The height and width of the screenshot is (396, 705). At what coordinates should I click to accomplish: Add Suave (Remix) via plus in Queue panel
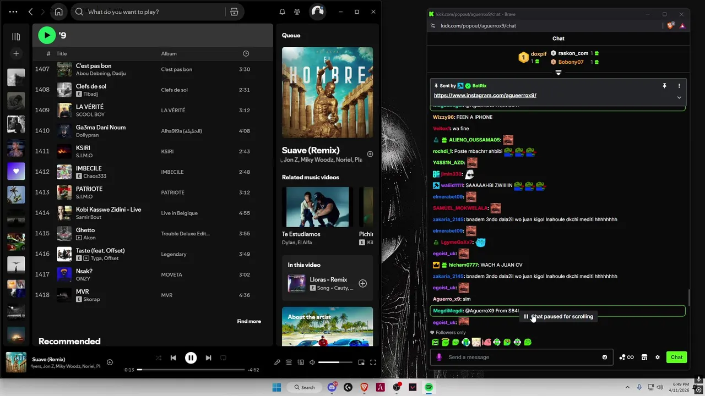370,154
